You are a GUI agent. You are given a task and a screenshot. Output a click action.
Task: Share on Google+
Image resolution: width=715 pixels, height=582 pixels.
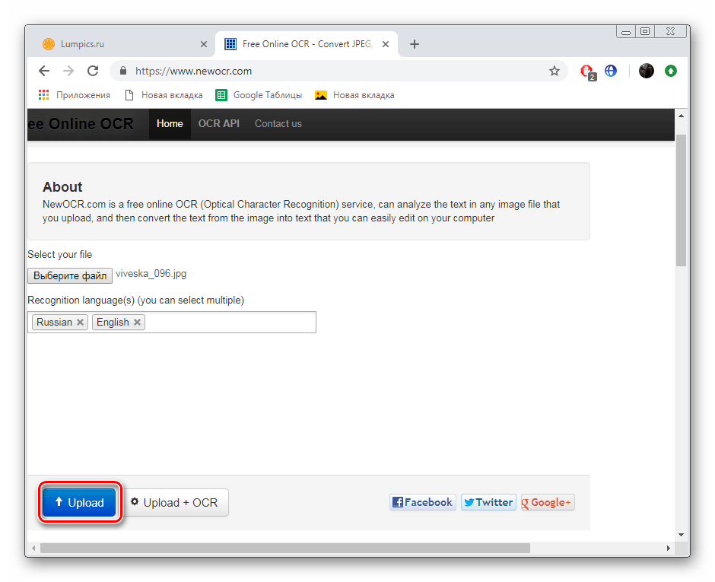pyautogui.click(x=547, y=502)
